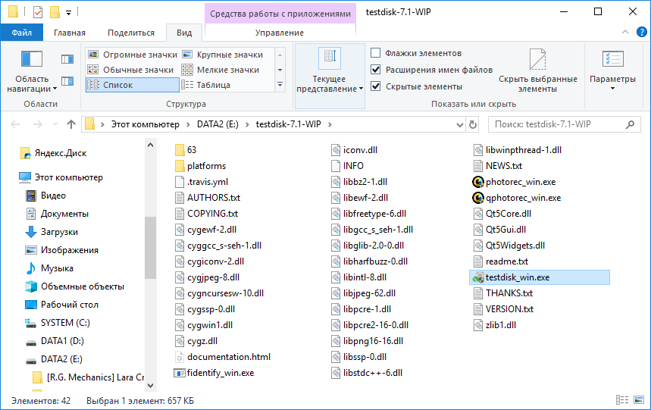The height and width of the screenshot is (410, 651).
Task: Click the documentation.html file icon
Action: [x=180, y=357]
